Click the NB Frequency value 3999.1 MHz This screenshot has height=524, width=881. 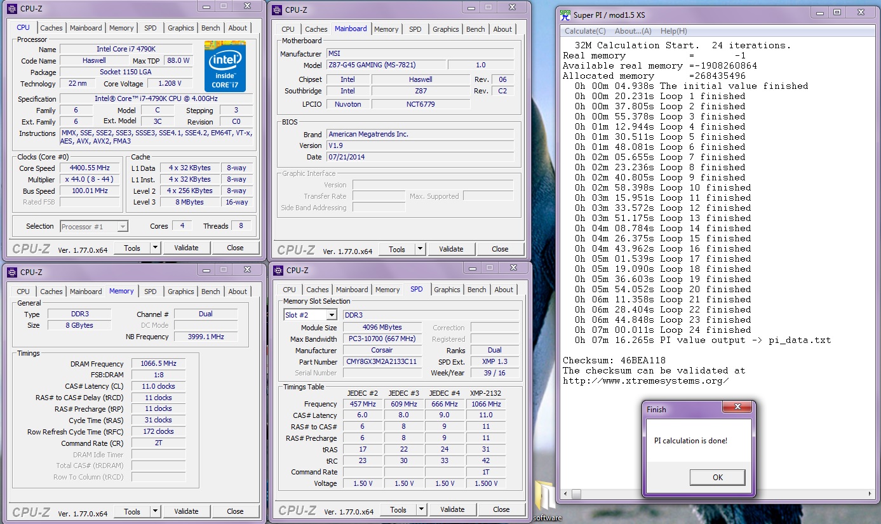point(206,337)
